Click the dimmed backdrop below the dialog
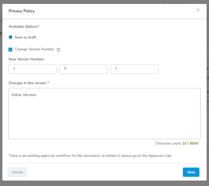209x186 pixels. (104, 183)
